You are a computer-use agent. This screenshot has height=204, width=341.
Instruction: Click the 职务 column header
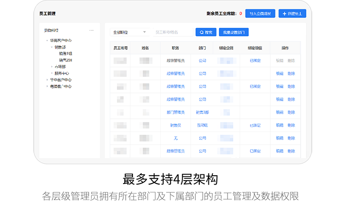[175, 48]
